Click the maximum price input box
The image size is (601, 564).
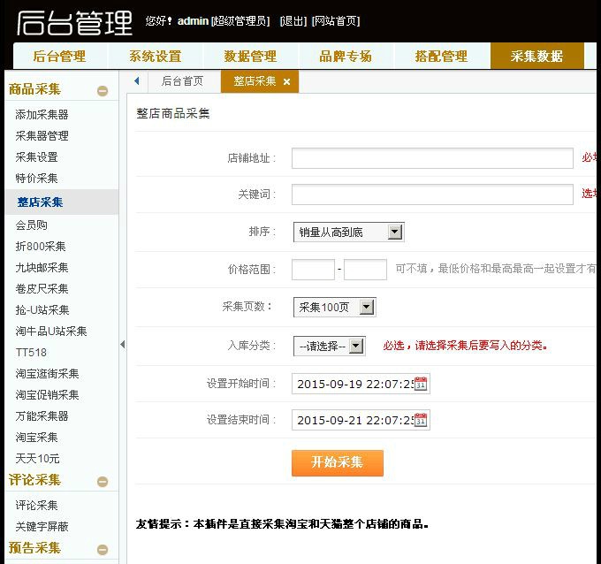(x=365, y=270)
